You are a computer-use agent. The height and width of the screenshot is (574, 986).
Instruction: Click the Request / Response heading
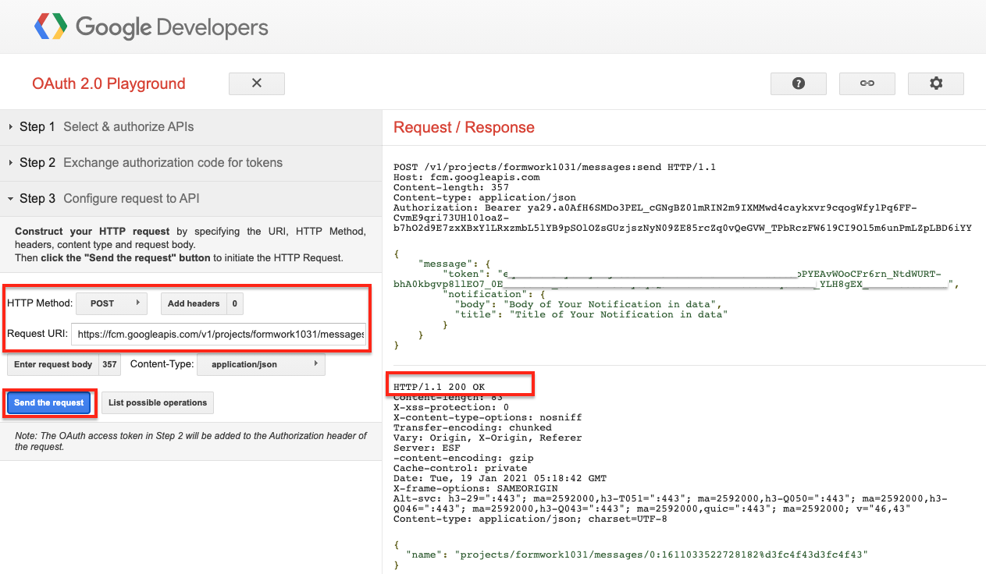464,127
